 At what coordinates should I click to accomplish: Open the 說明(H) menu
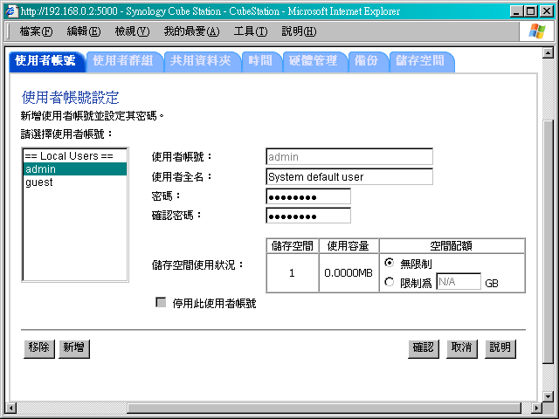[299, 31]
